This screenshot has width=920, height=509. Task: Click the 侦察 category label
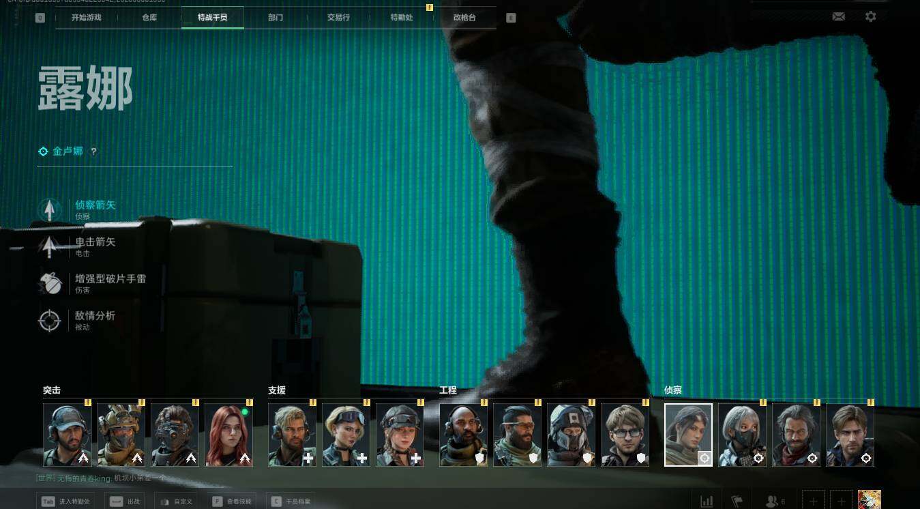(x=673, y=390)
